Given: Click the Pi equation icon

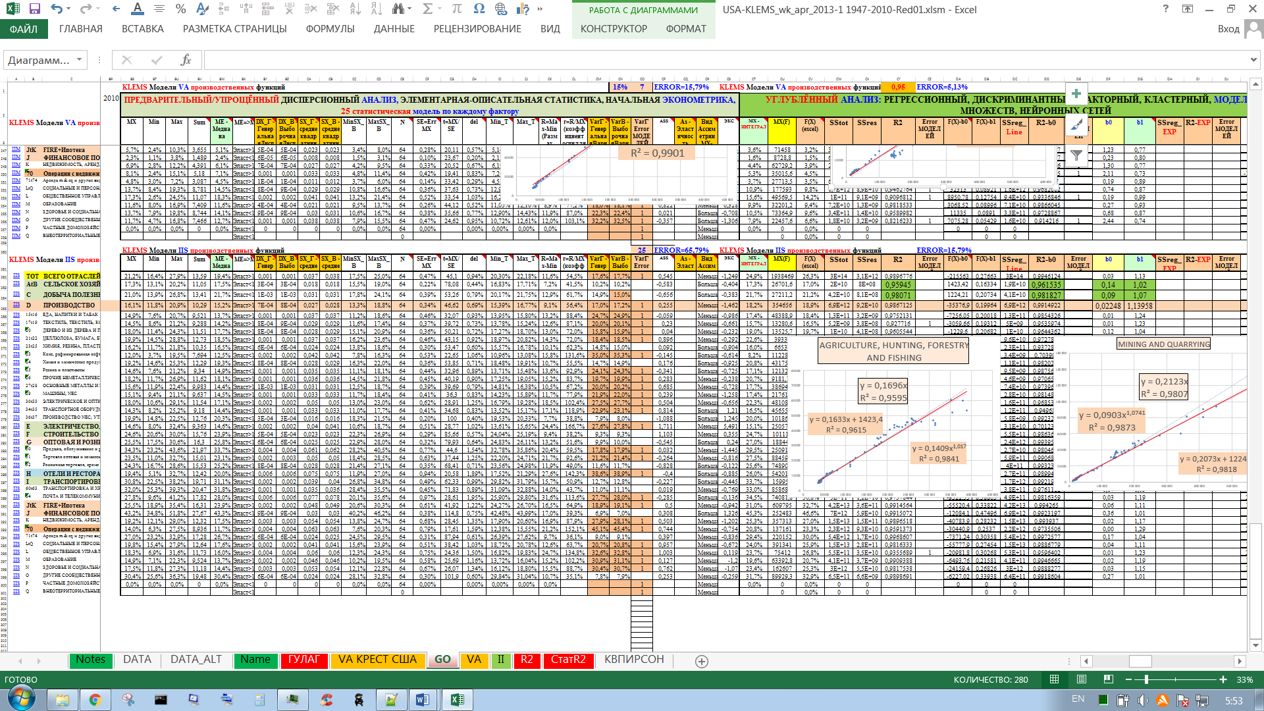Looking at the screenshot, I should point(456,9).
